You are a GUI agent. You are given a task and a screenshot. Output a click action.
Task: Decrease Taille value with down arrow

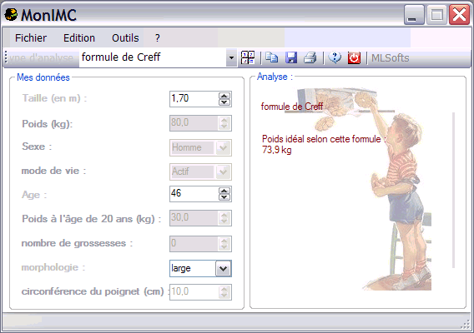(224, 102)
